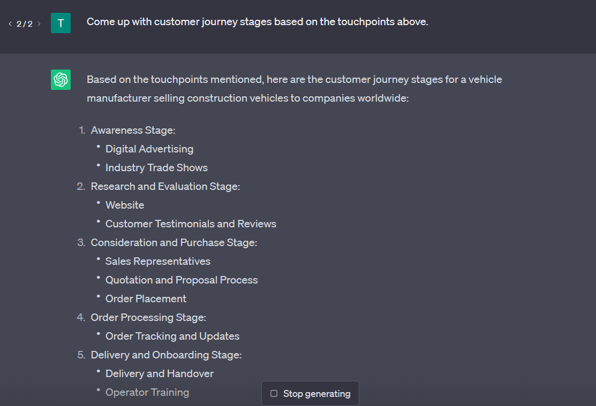Click the Stop generating button
596x406 pixels.
310,394
